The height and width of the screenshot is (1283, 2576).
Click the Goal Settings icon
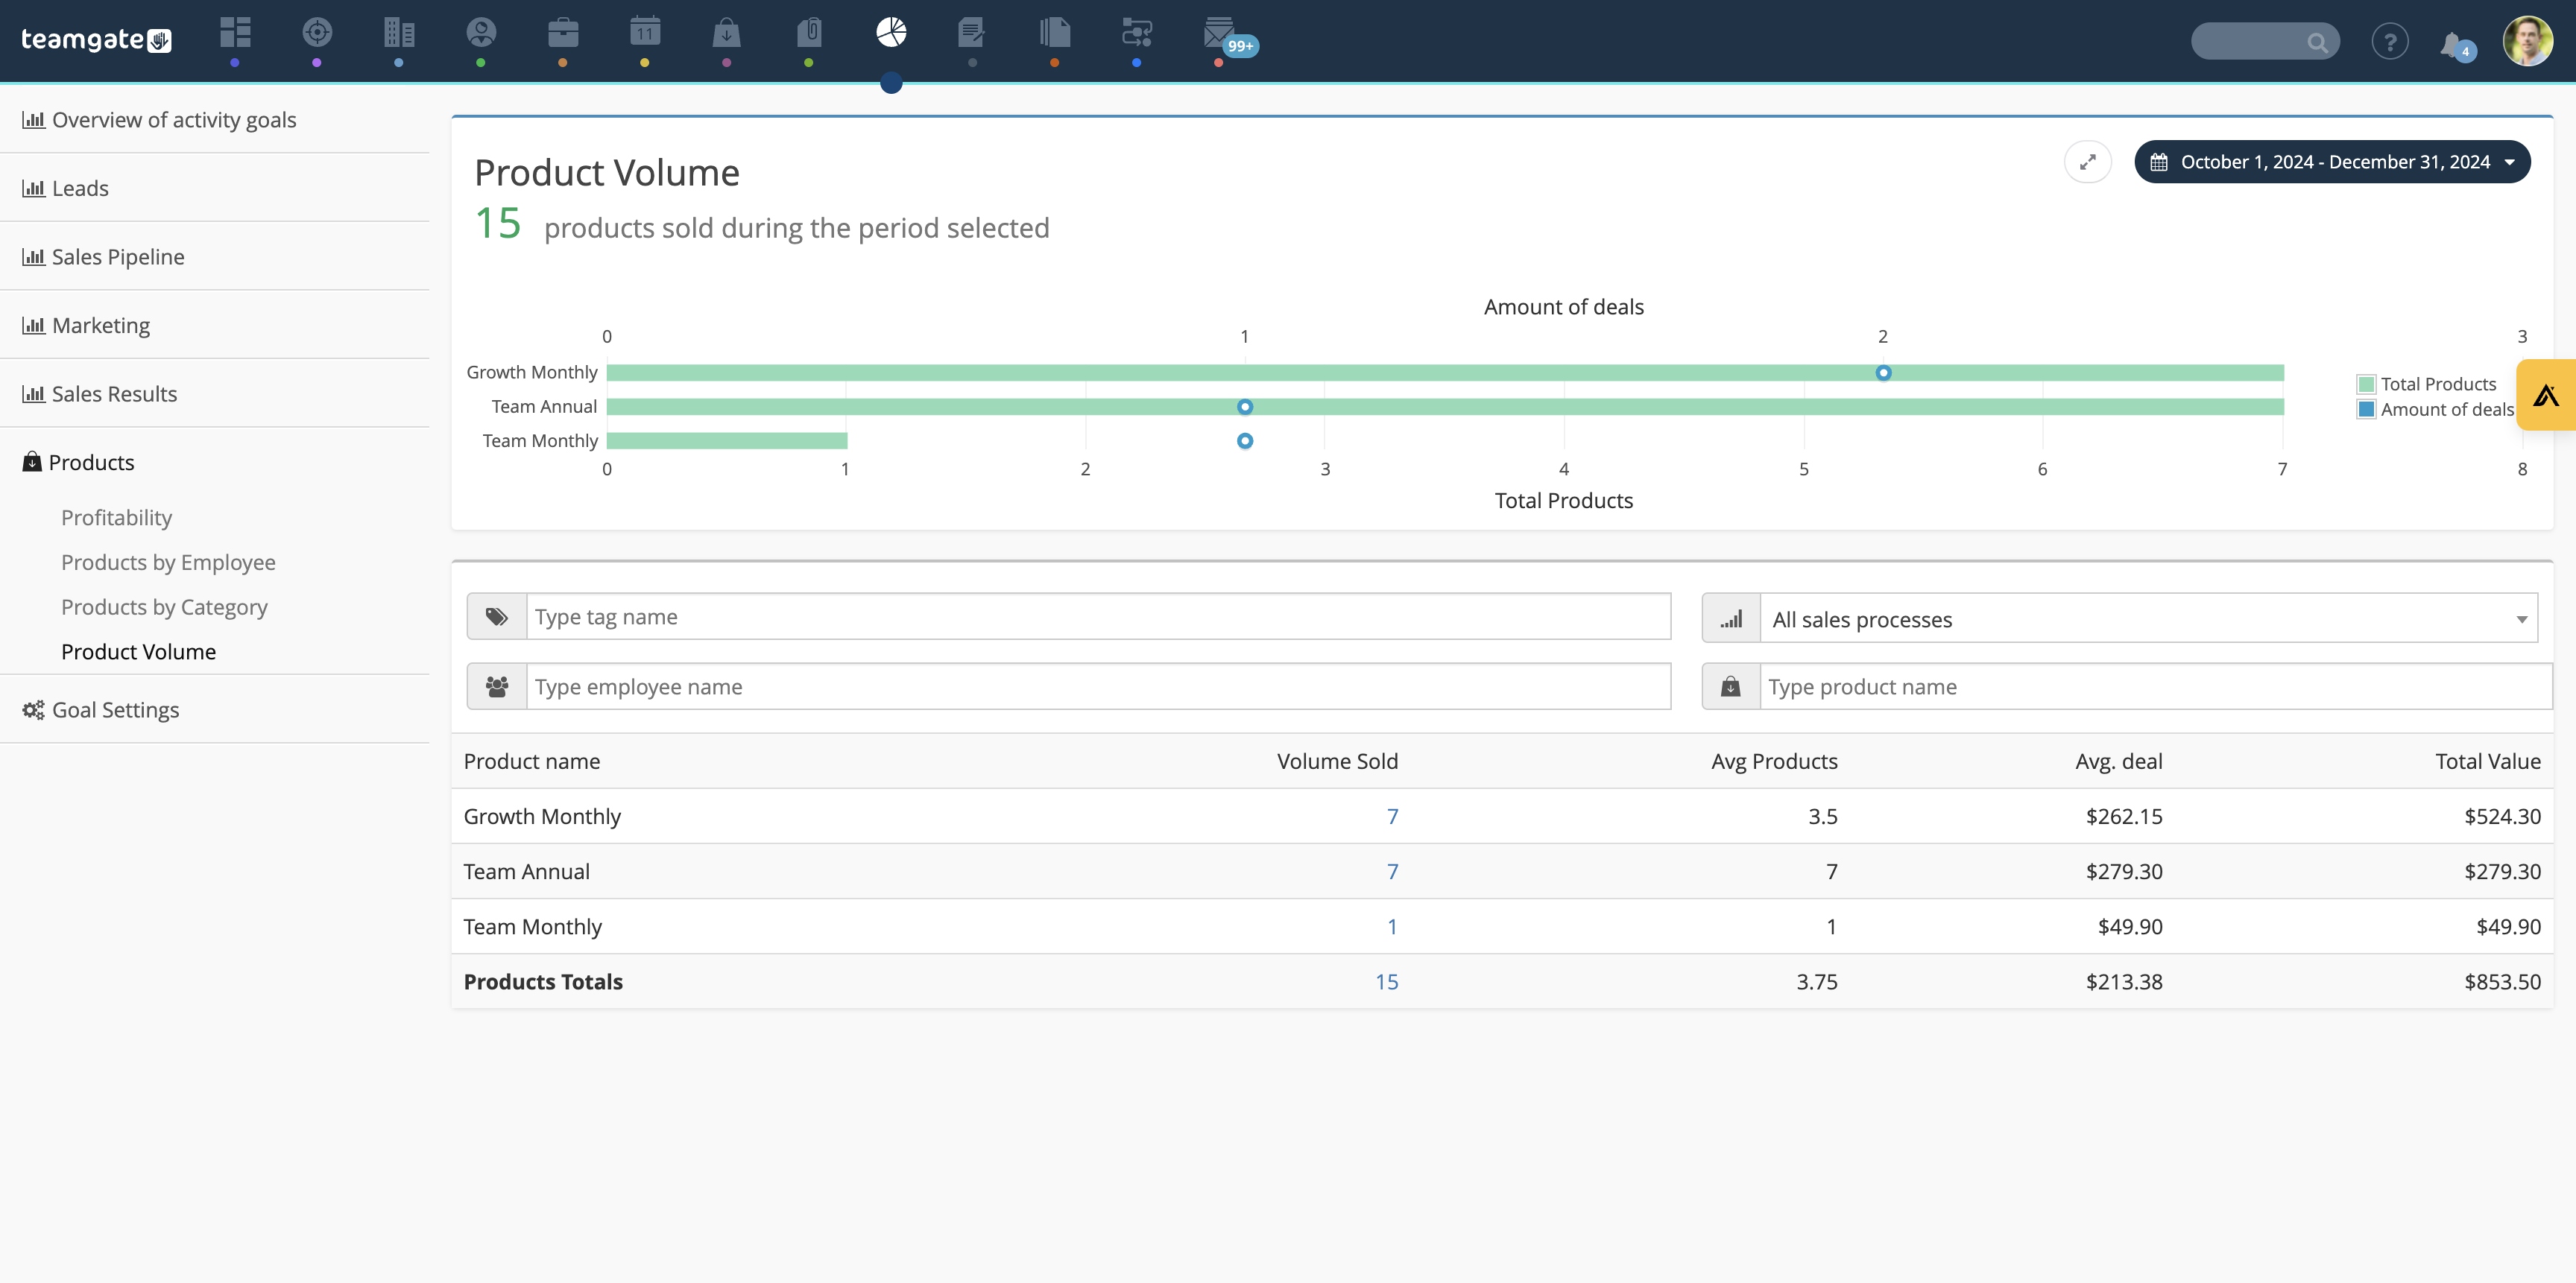(x=33, y=710)
